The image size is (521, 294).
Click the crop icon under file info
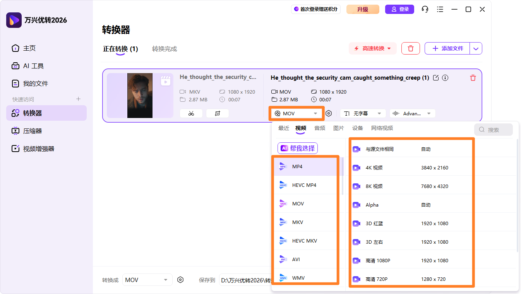click(x=217, y=113)
